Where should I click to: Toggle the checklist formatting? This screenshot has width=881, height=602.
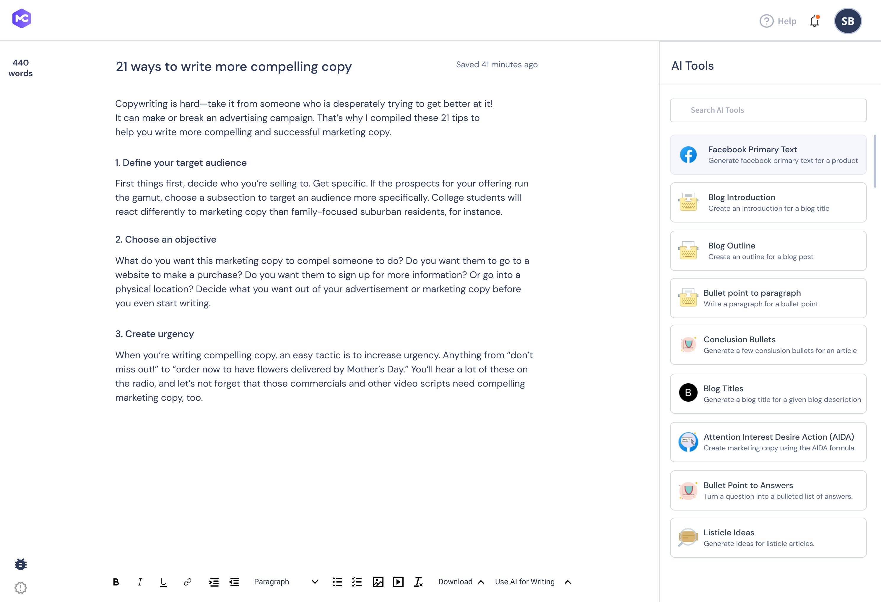[x=357, y=582]
